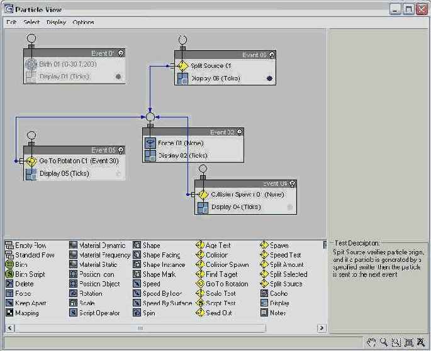Select Collision Spawn 01 test icon
The width and height of the screenshot is (431, 351).
203,195
